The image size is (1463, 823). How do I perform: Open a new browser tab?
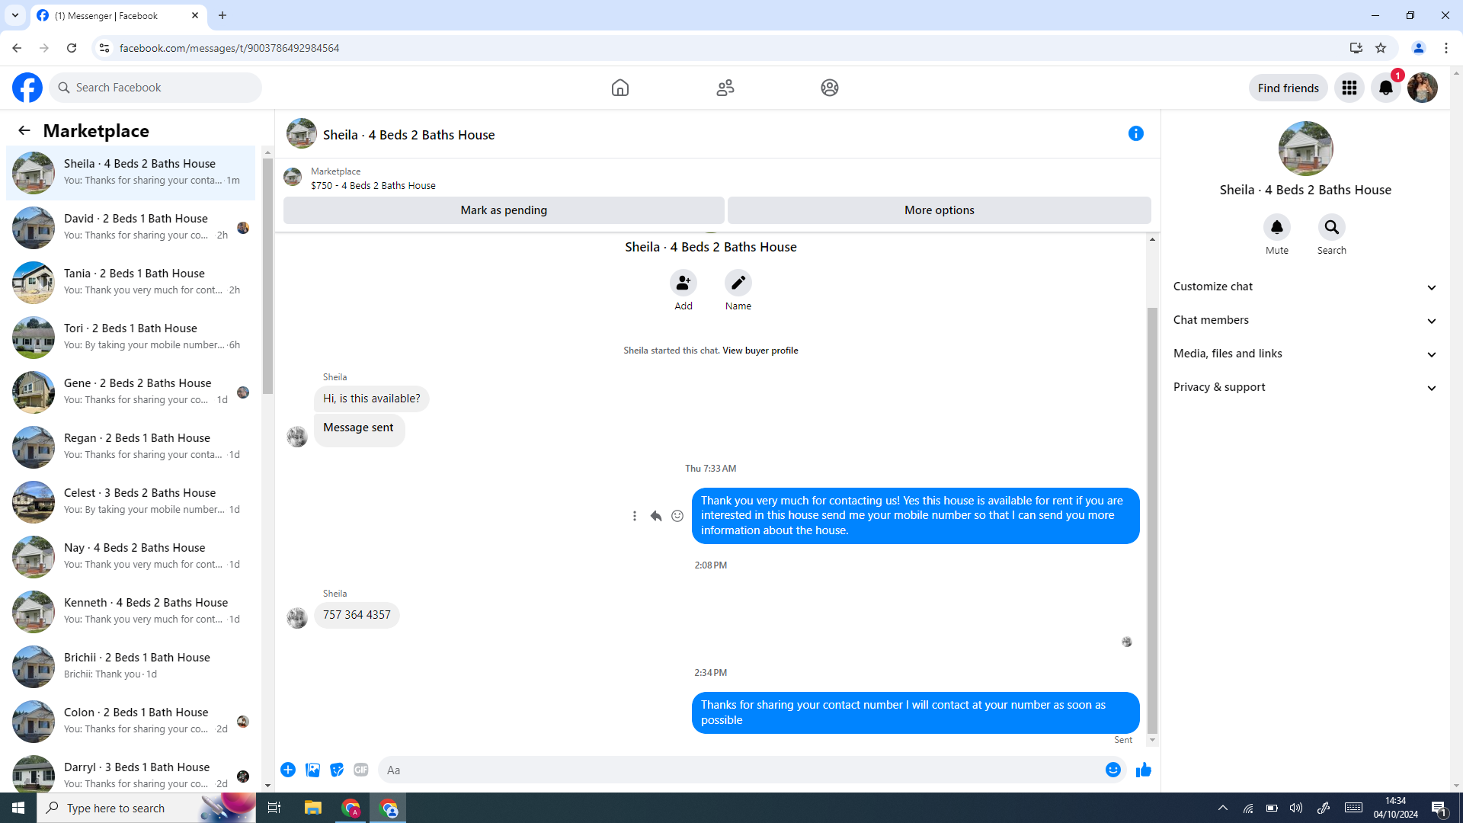(222, 15)
